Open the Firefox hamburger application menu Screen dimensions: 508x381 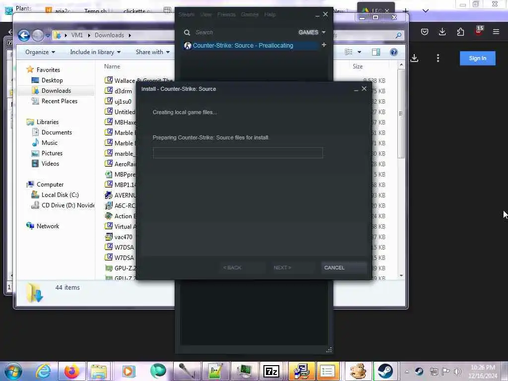point(496,31)
